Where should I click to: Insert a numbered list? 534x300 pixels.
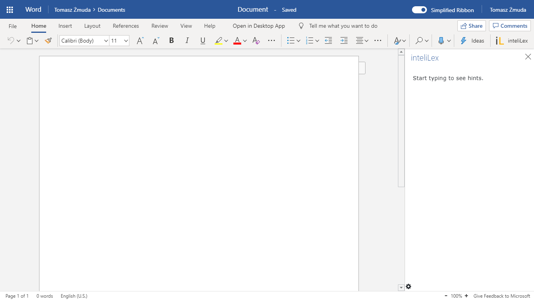point(310,41)
